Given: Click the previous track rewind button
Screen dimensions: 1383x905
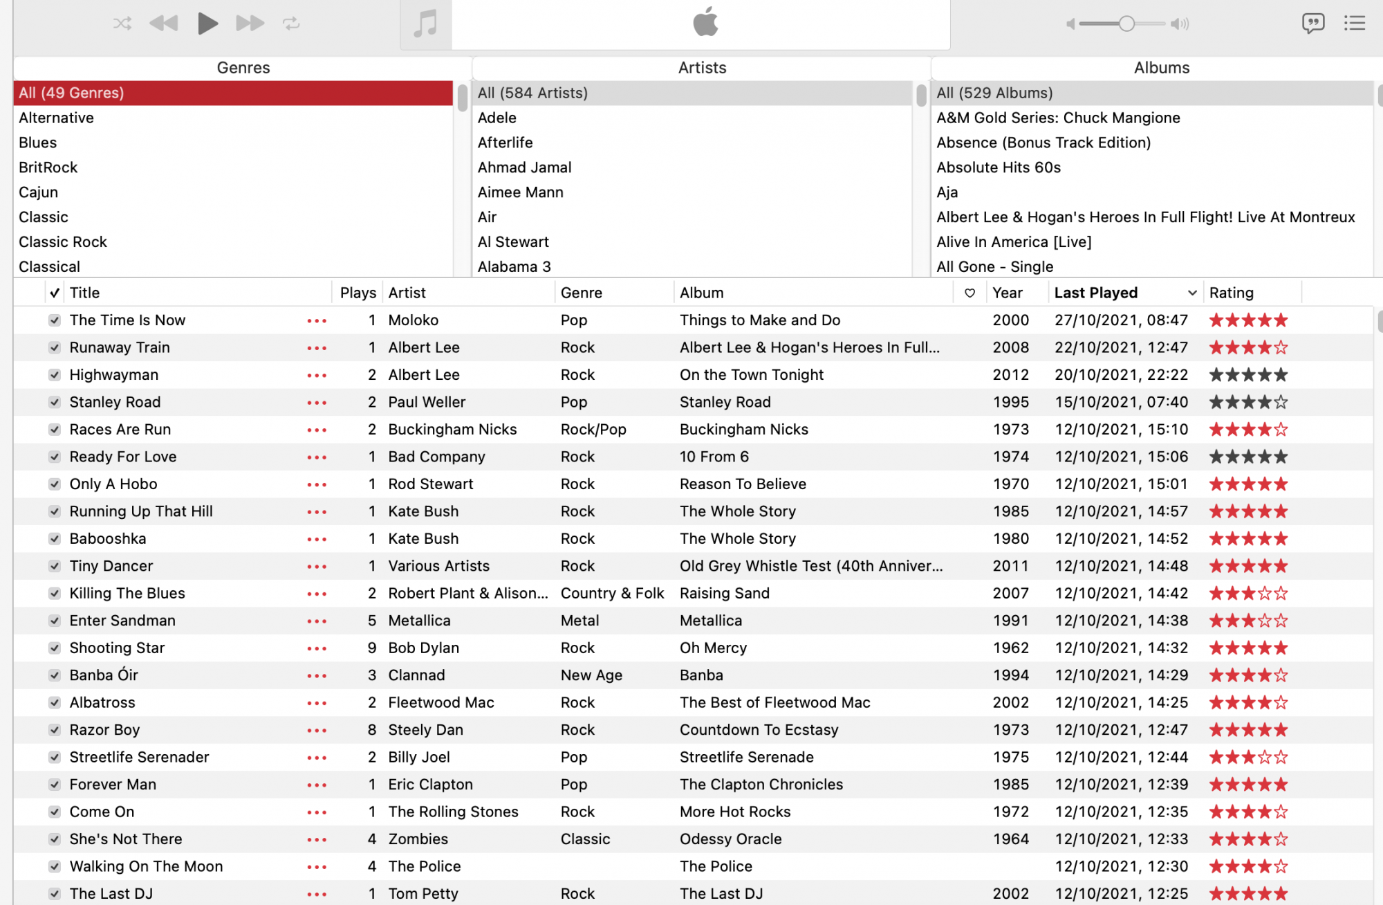Looking at the screenshot, I should tap(164, 24).
